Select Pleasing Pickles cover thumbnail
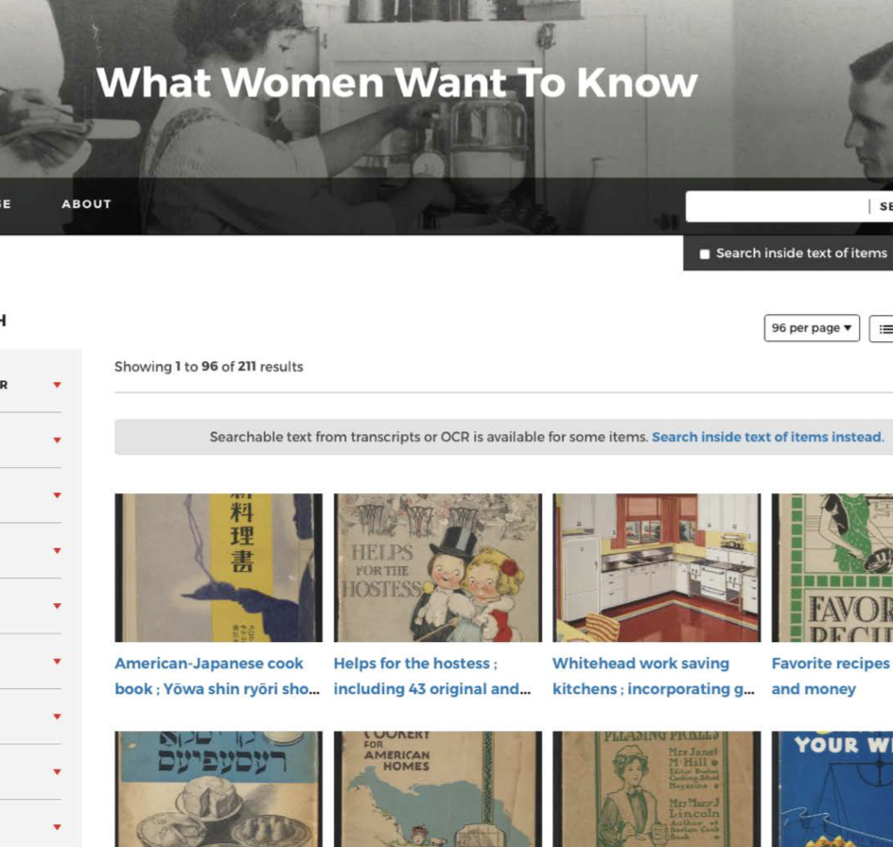The image size is (893, 847). 657,789
